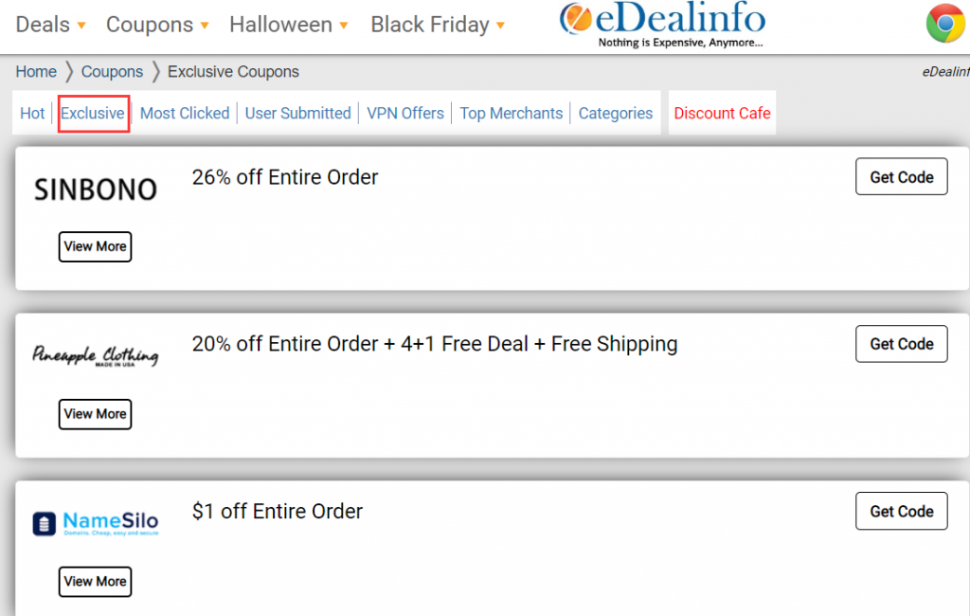
Task: Open the Top Merchants tab
Action: point(511,114)
